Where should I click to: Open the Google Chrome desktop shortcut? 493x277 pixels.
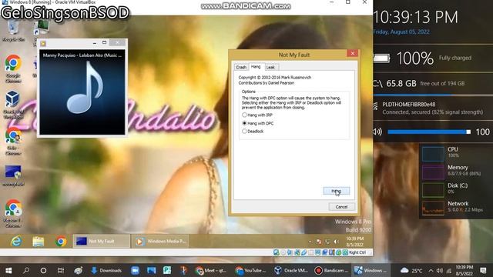[x=13, y=68]
